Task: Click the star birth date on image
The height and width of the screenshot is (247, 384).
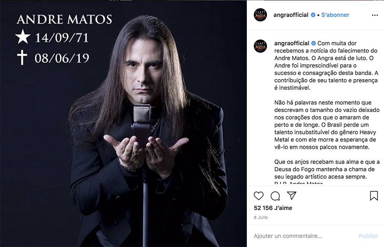Action: click(x=52, y=37)
